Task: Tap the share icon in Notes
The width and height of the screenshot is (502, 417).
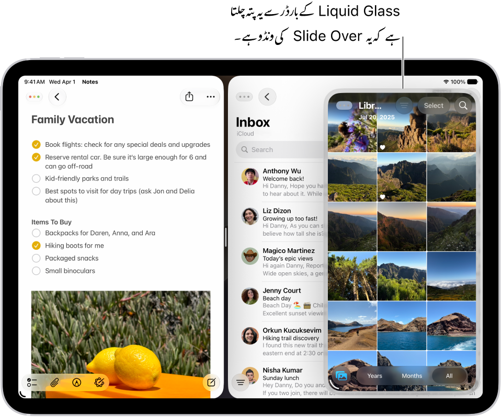Action: coord(189,97)
